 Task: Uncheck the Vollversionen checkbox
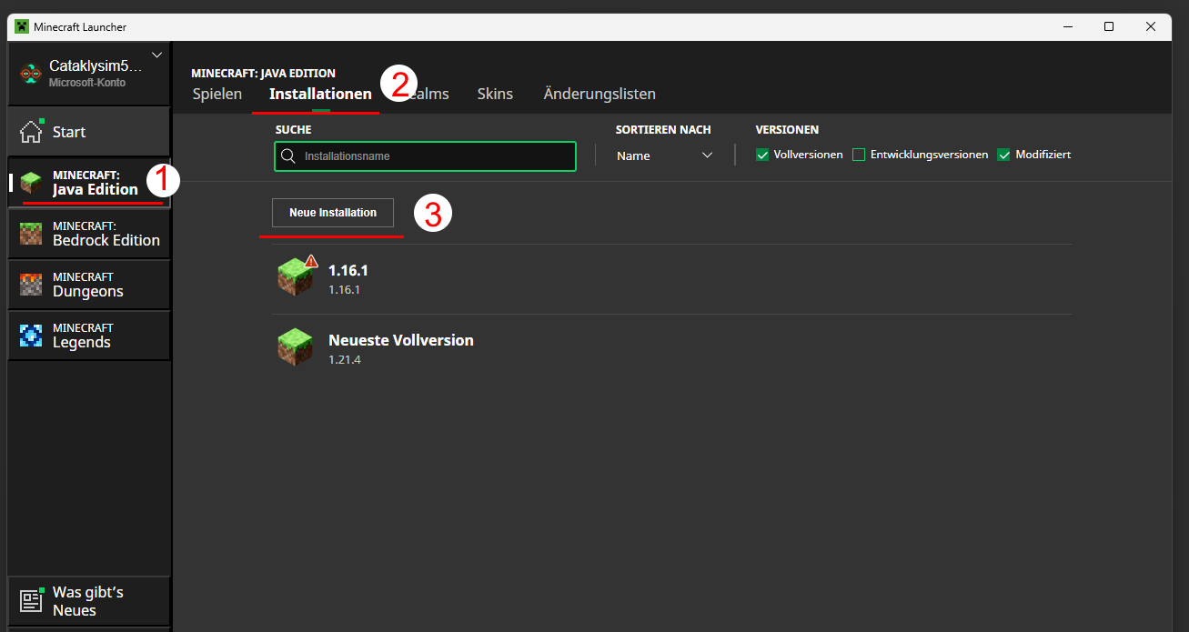(762, 155)
